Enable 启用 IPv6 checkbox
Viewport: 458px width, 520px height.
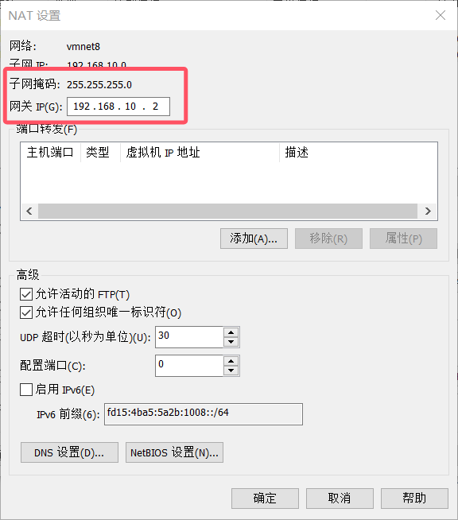[26, 390]
